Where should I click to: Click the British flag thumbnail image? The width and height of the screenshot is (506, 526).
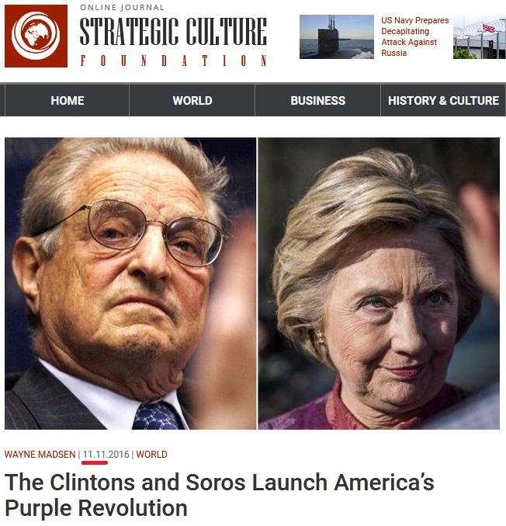click(480, 37)
